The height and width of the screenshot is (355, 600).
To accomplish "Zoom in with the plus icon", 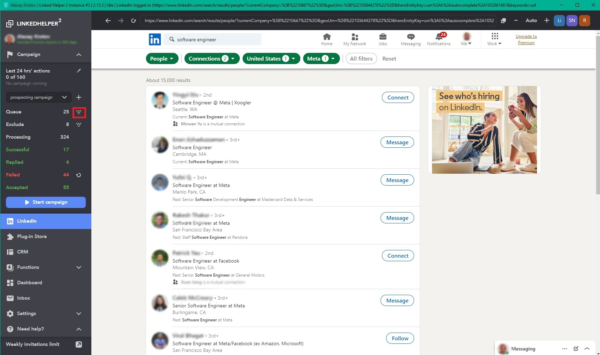I will coord(547,21).
